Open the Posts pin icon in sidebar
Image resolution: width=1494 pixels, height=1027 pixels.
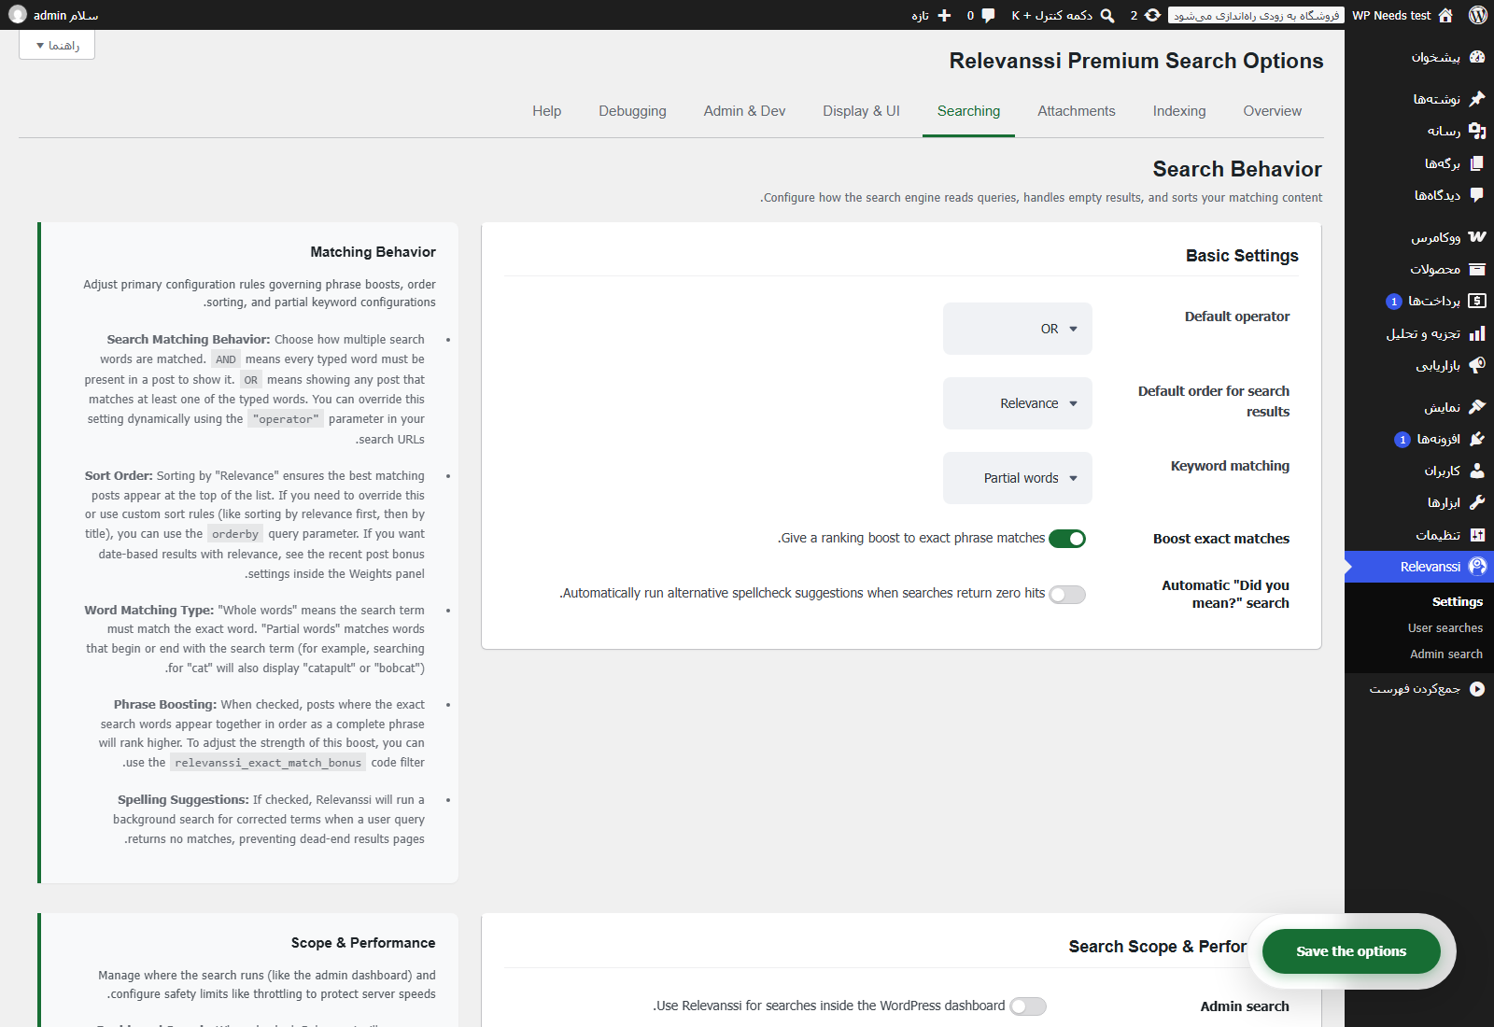[x=1477, y=98]
